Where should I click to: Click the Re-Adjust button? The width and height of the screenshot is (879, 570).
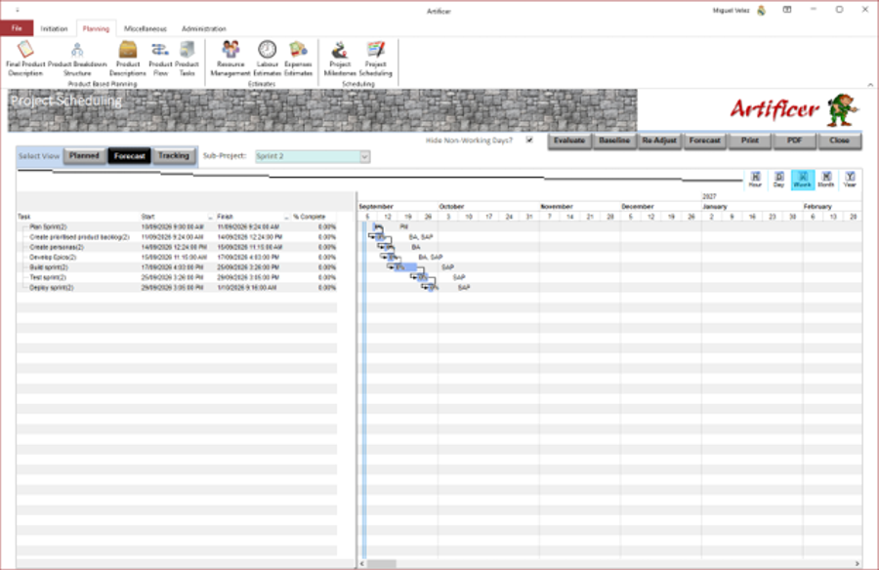659,141
